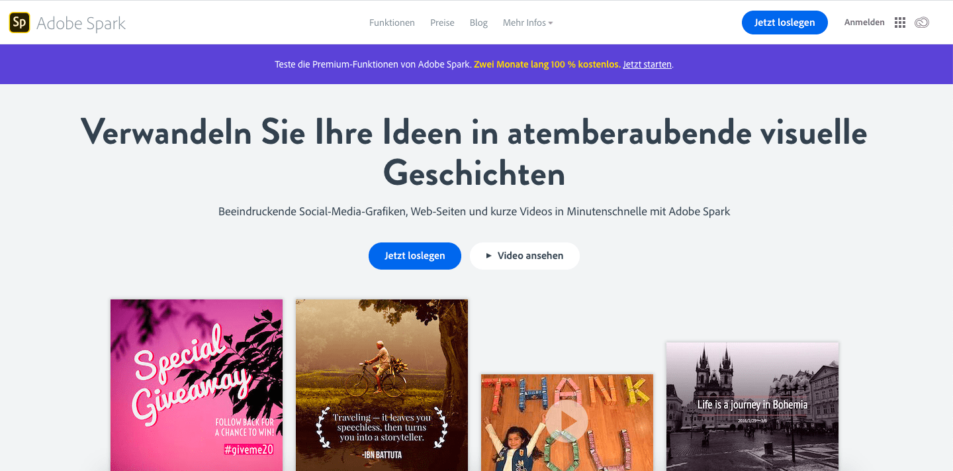The width and height of the screenshot is (953, 471).
Task: Expand the Mehr Infos dropdown arrow
Action: tap(551, 23)
